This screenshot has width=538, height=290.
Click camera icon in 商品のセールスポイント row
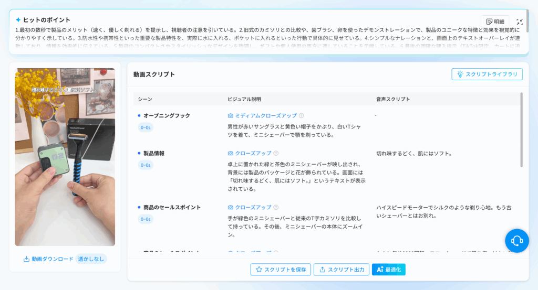(231, 208)
